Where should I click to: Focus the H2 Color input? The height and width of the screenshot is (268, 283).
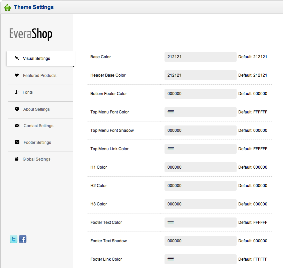200,186
